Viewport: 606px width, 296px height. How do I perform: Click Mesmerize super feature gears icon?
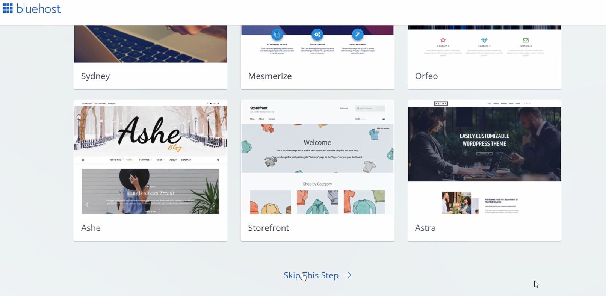tap(317, 35)
